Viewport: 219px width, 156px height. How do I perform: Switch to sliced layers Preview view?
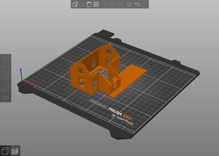point(15,151)
